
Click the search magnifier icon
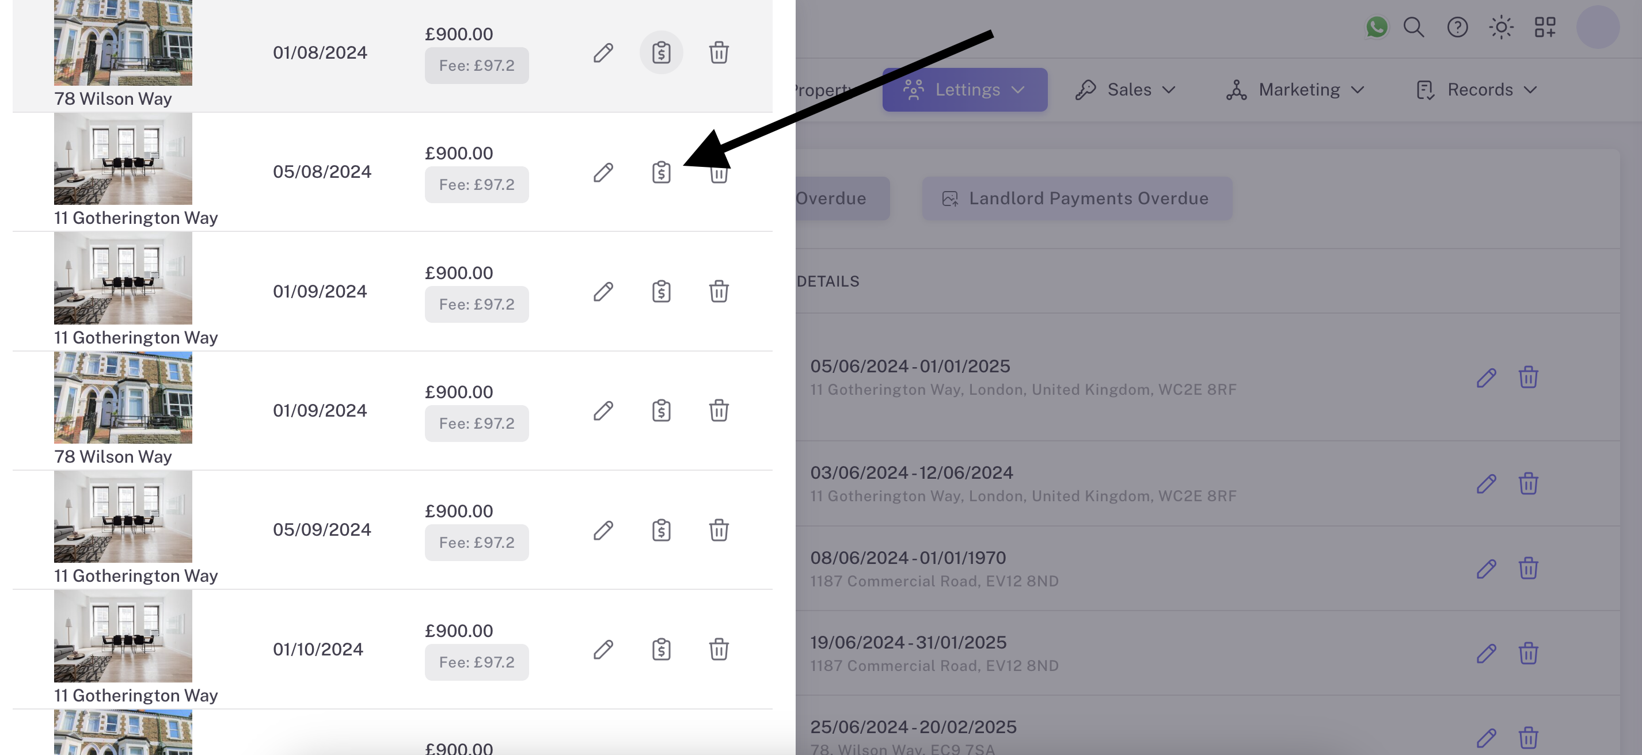coord(1413,27)
